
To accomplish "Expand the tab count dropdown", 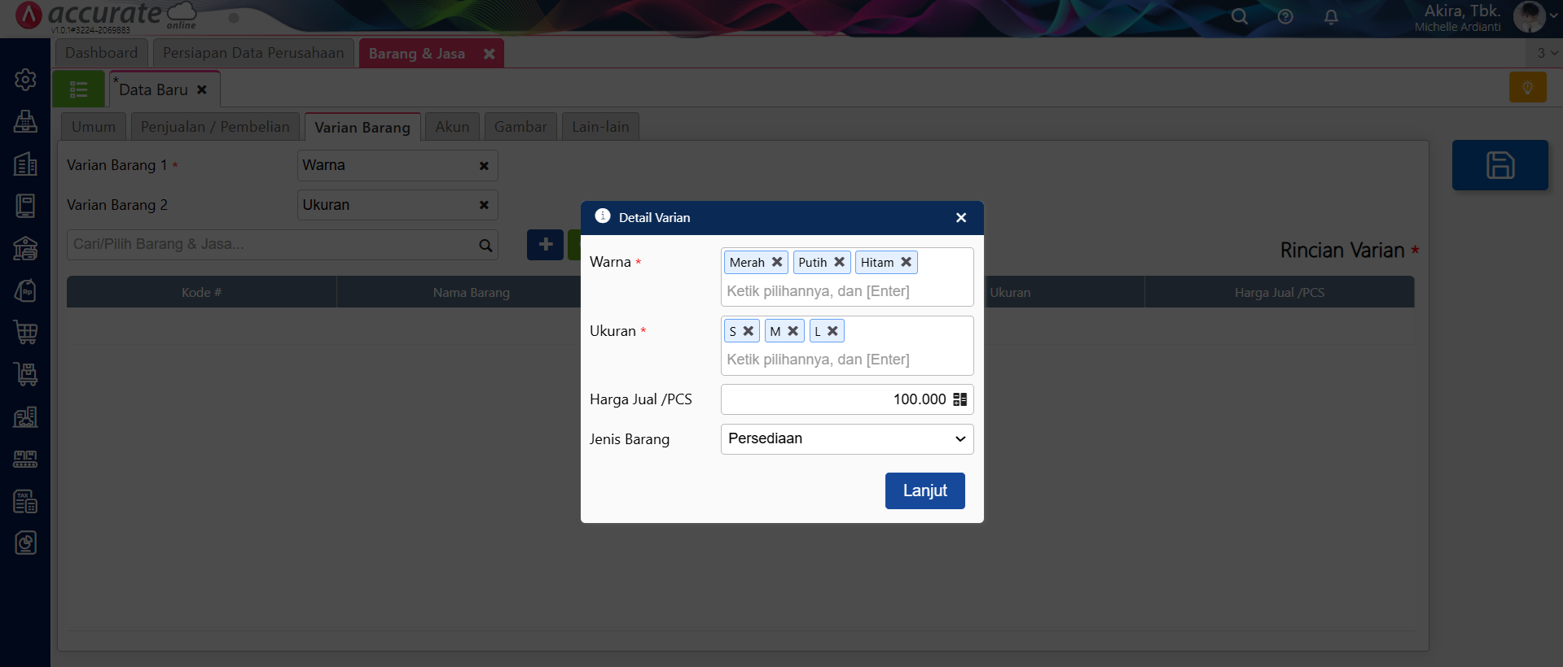I will pos(1546,53).
